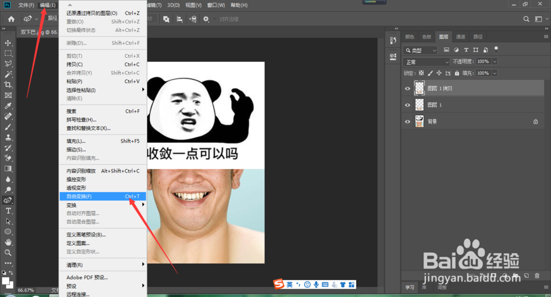Select the Crop tool
This screenshot has width=551, height=297.
pyautogui.click(x=8, y=85)
